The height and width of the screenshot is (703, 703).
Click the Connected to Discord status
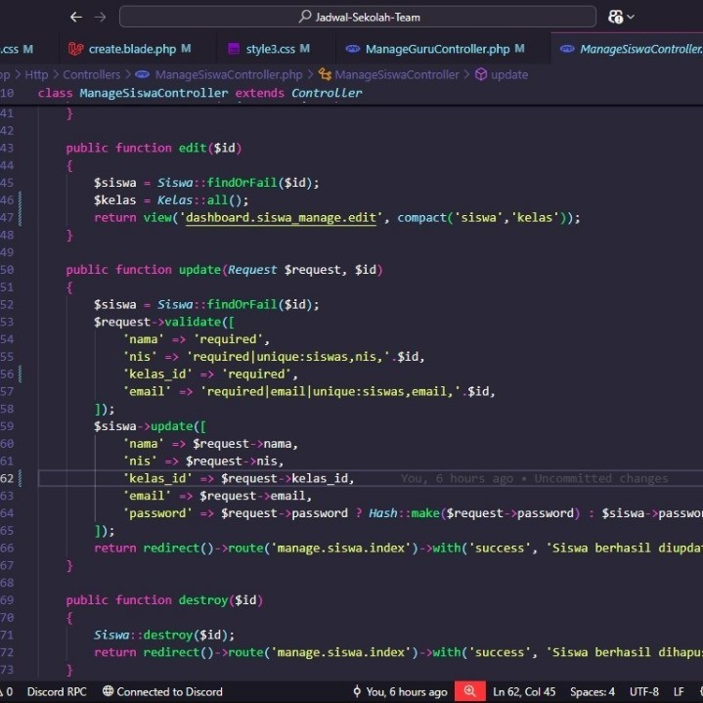(x=162, y=691)
